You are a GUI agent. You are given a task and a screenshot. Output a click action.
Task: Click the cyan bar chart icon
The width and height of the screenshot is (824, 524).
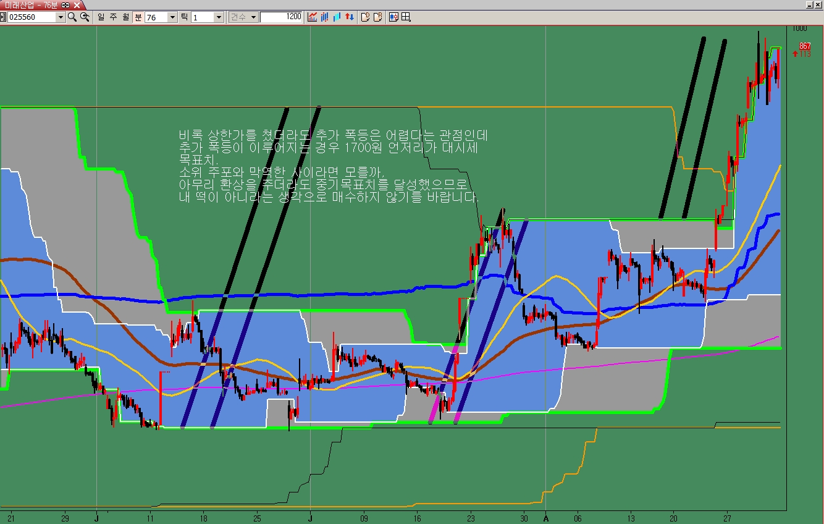337,17
